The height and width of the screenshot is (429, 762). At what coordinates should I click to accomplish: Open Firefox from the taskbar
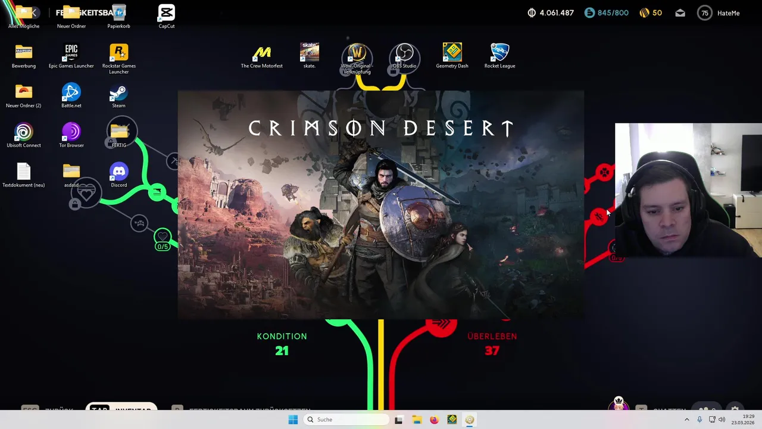(x=434, y=419)
